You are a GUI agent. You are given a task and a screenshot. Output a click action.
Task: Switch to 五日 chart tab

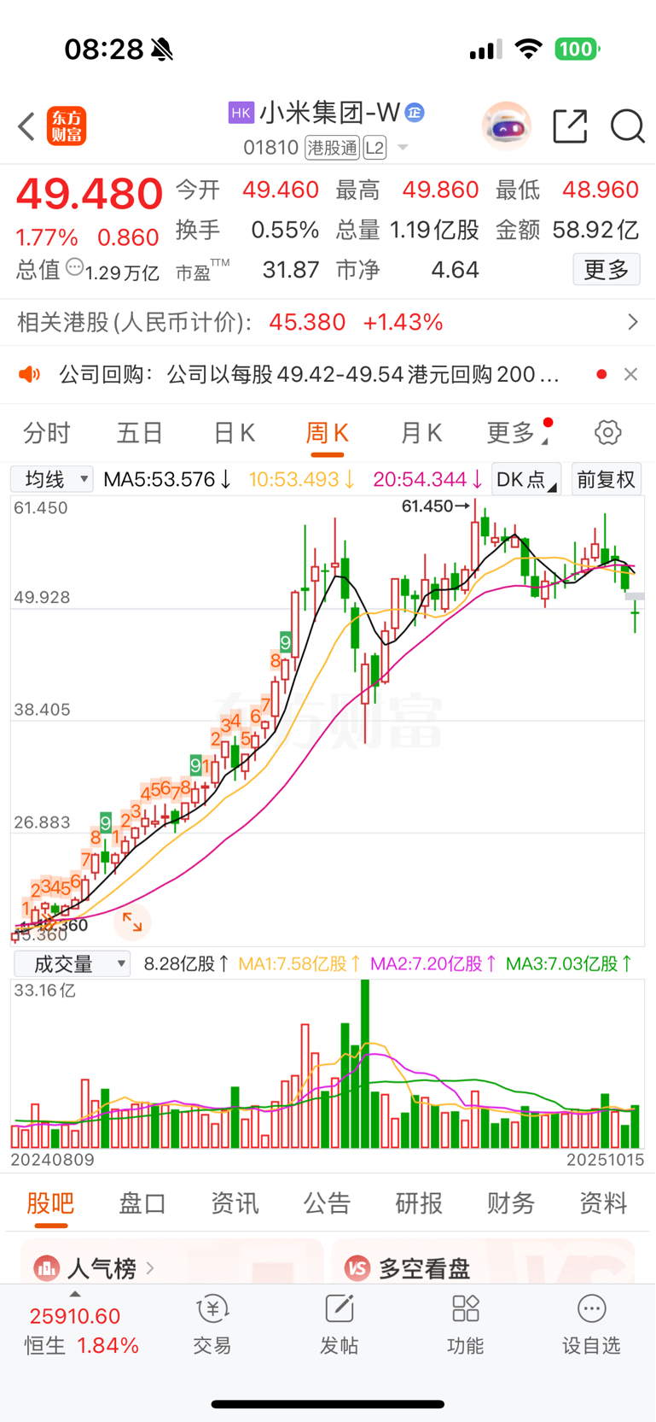(x=139, y=433)
